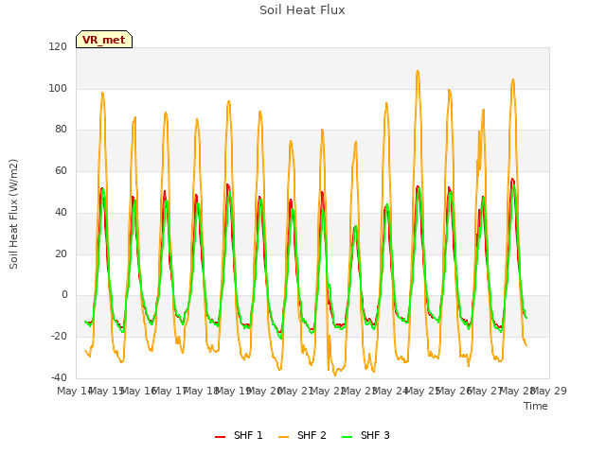This screenshot has width=606, height=454.
Task: Click the 120 y-axis label
Action: (x=58, y=46)
